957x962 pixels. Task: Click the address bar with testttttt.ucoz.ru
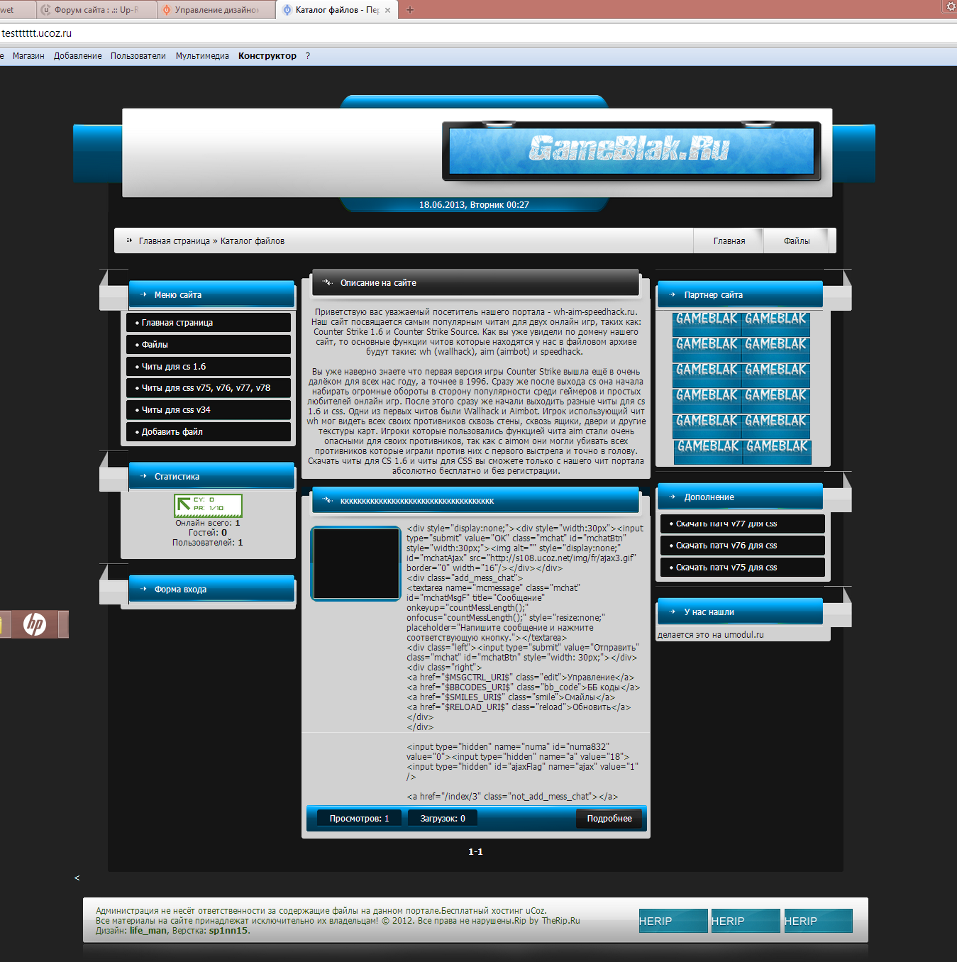[x=478, y=33]
